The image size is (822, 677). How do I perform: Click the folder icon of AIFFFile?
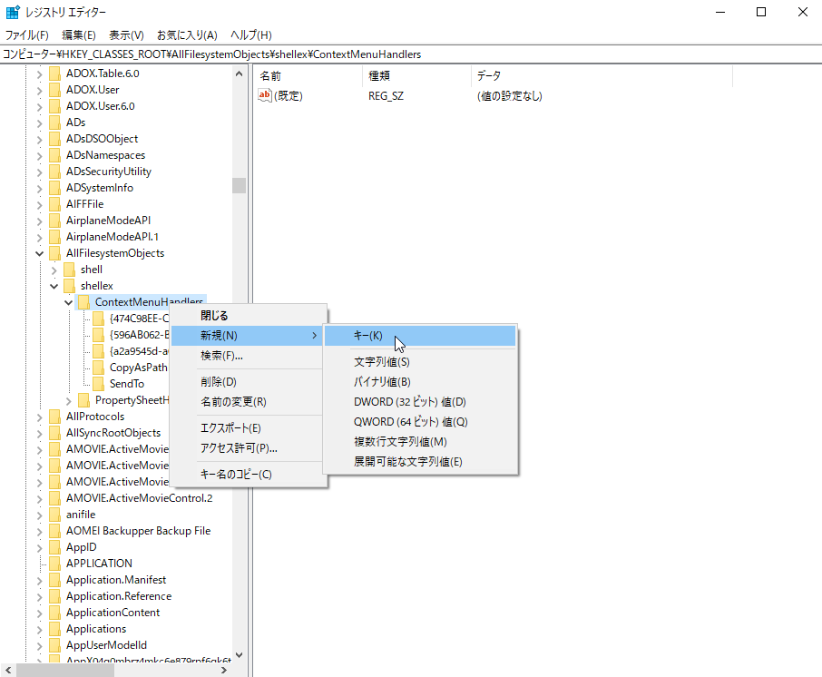click(55, 204)
